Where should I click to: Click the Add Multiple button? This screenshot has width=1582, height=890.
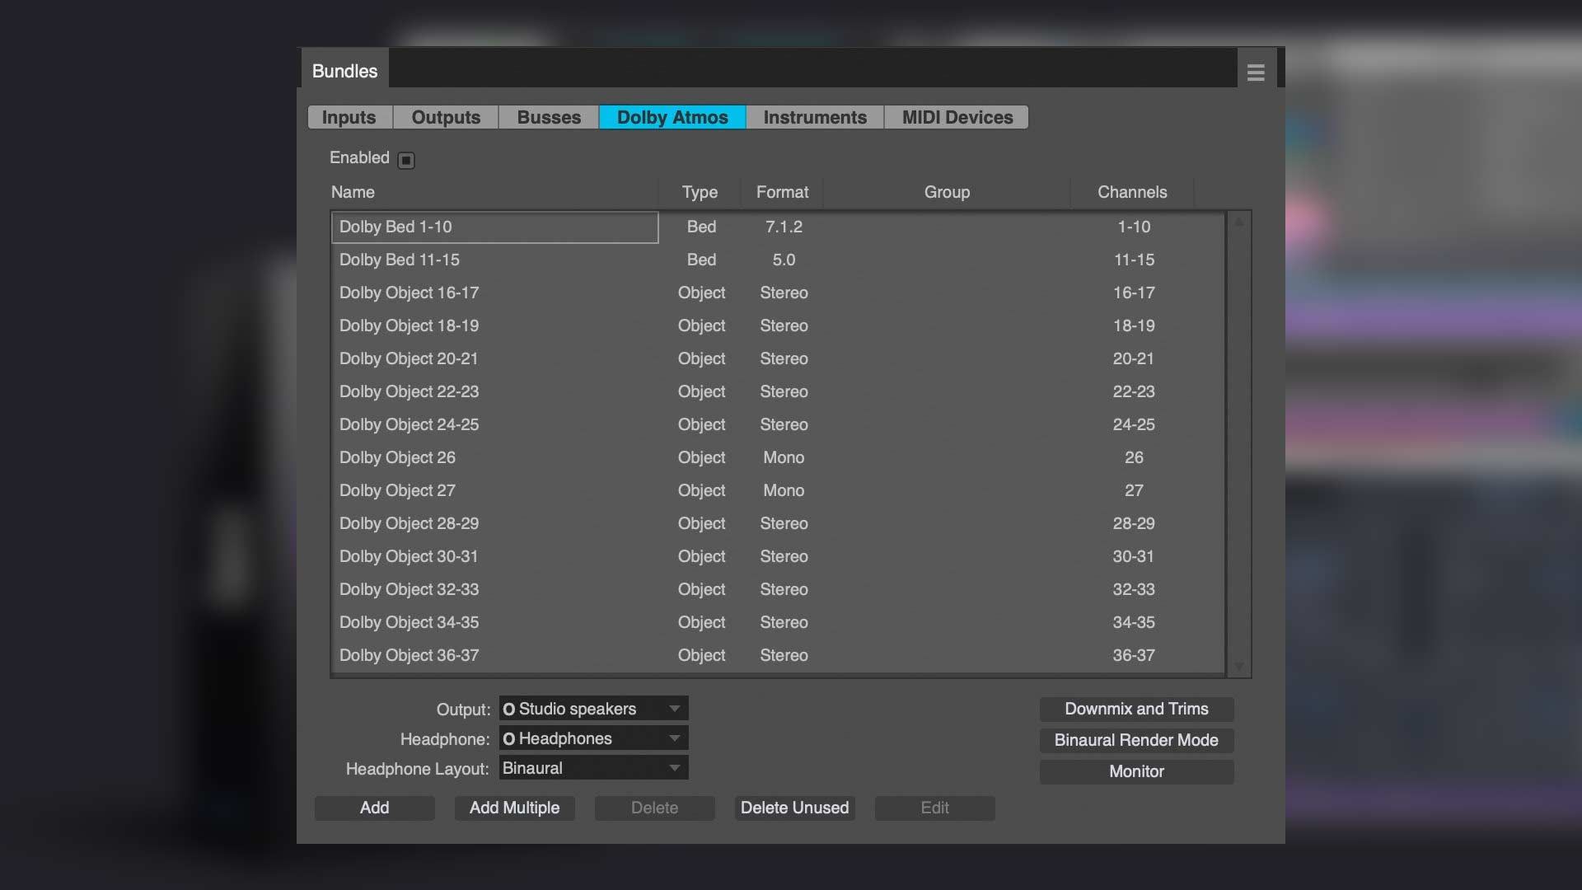(x=514, y=808)
